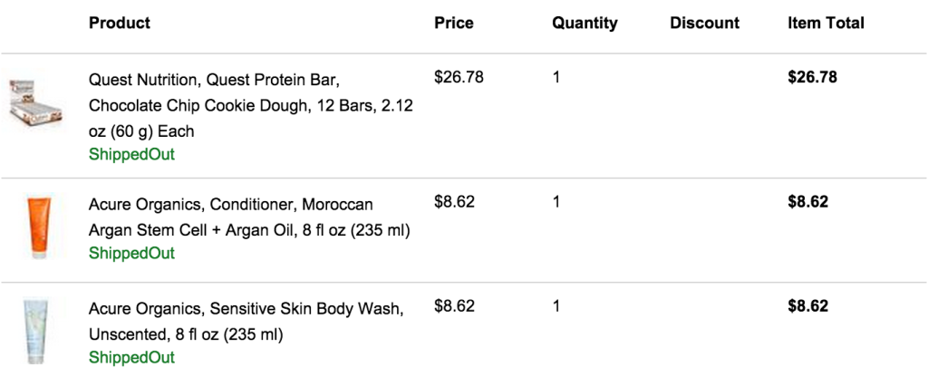This screenshot has width=928, height=386.
Task: Open Quest Nutrition Protein Bar product link
Action: coord(251,105)
